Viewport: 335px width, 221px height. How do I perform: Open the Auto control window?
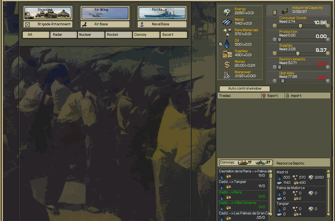pos(245,89)
